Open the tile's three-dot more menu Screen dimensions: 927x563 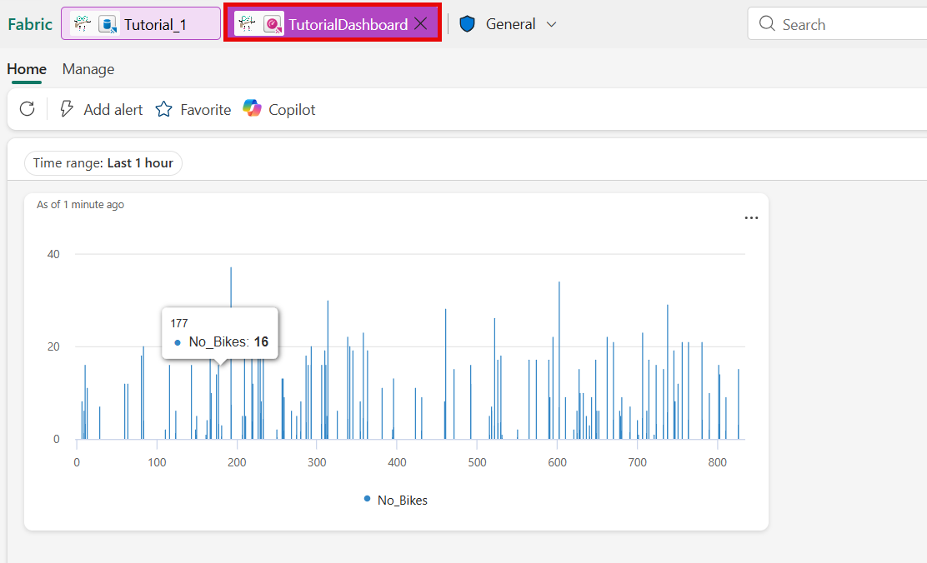(751, 218)
